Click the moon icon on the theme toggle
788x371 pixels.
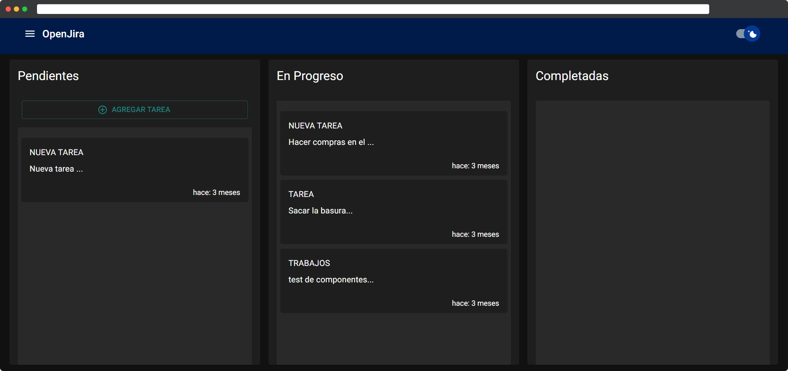tap(752, 34)
